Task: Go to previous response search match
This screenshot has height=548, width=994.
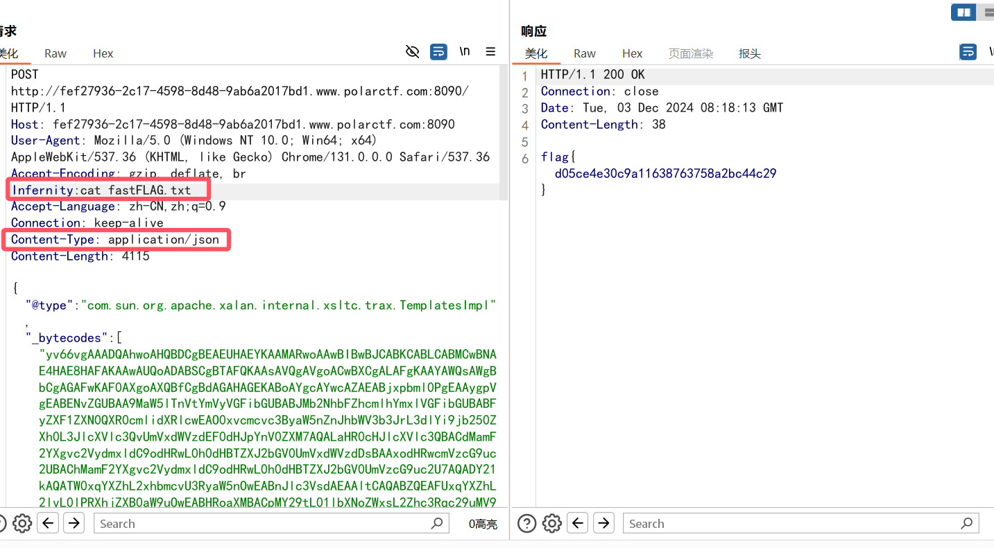Action: (578, 523)
